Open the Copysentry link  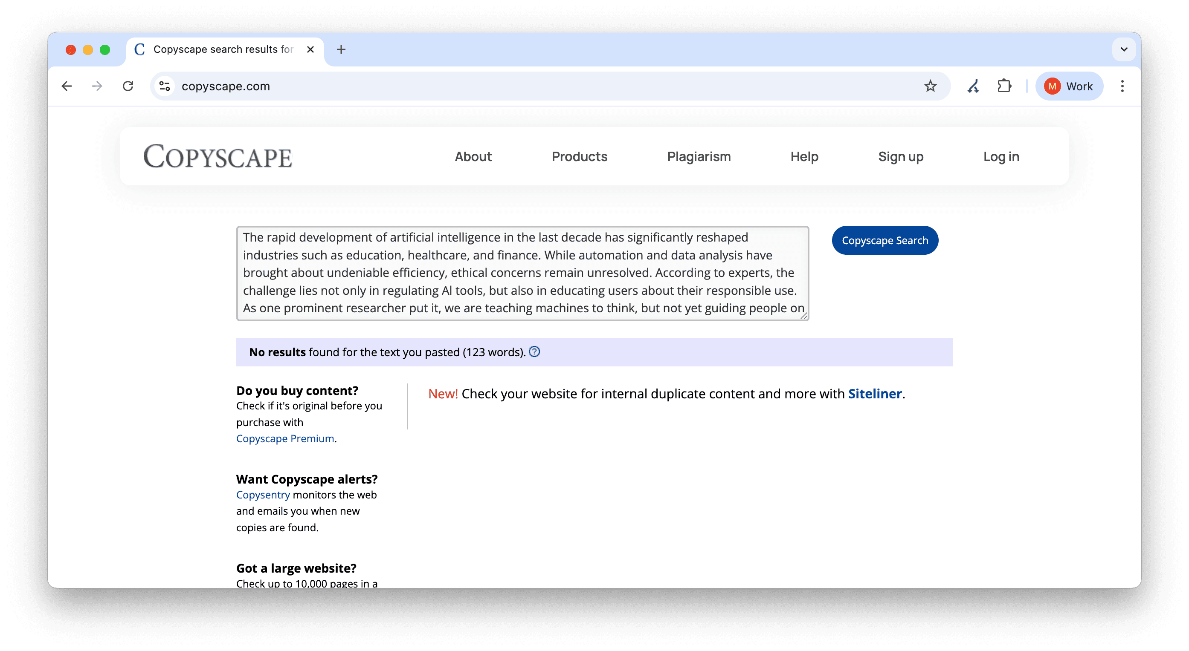pos(263,495)
